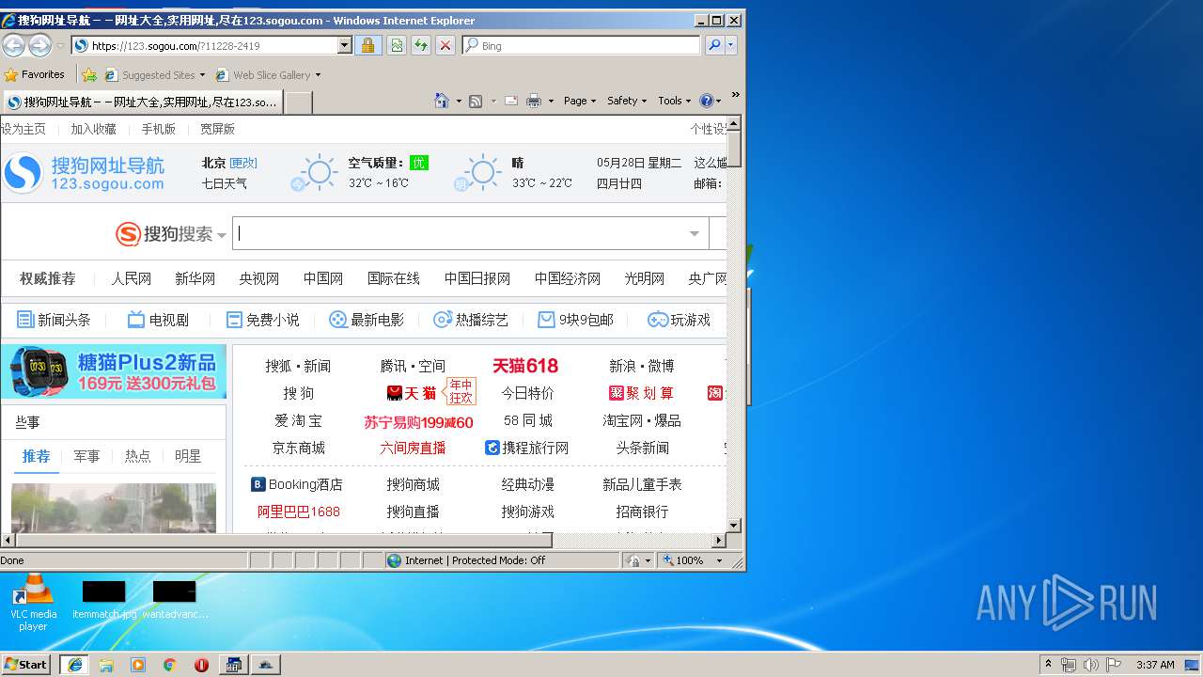This screenshot has width=1203, height=677.
Task: Click the Home icon in command bar
Action: coord(442,101)
